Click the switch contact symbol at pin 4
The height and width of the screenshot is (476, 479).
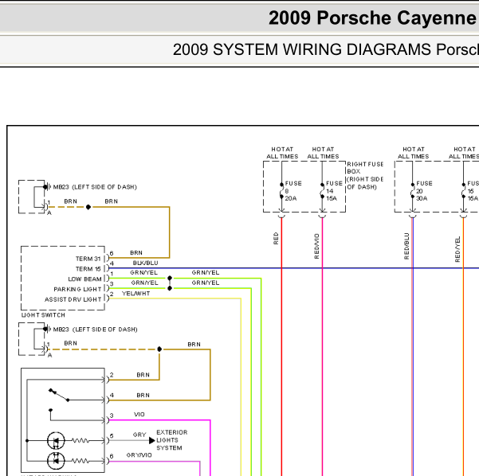pos(59,395)
